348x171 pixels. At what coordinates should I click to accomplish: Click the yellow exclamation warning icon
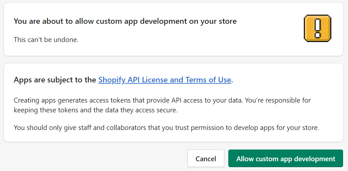pyautogui.click(x=317, y=28)
